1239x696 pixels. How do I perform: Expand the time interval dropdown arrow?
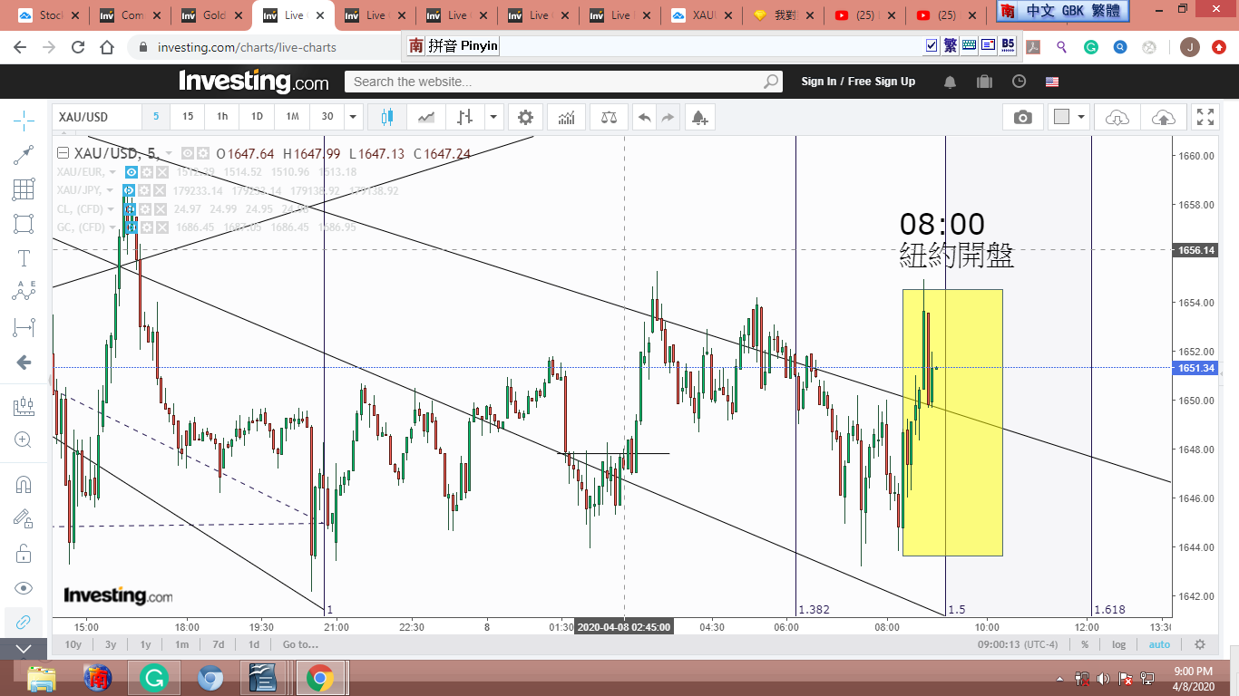point(354,117)
